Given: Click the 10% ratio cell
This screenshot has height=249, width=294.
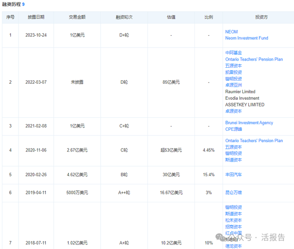Looking at the screenshot, I should (209, 243).
